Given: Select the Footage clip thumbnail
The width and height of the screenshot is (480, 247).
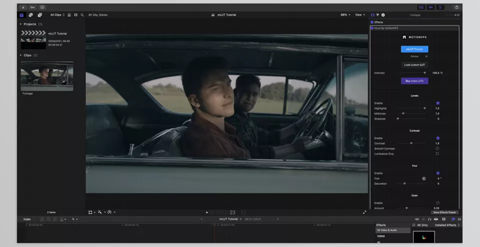Looking at the screenshot, I should tap(47, 76).
